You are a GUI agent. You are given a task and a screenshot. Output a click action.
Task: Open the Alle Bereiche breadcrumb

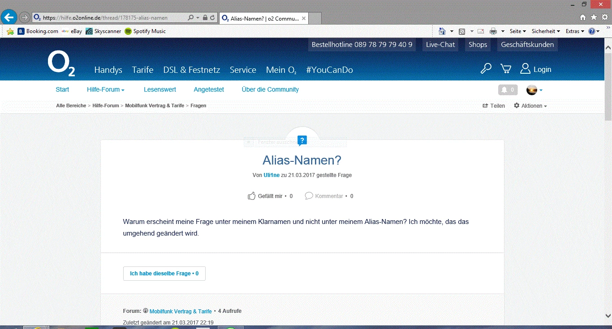tap(71, 105)
